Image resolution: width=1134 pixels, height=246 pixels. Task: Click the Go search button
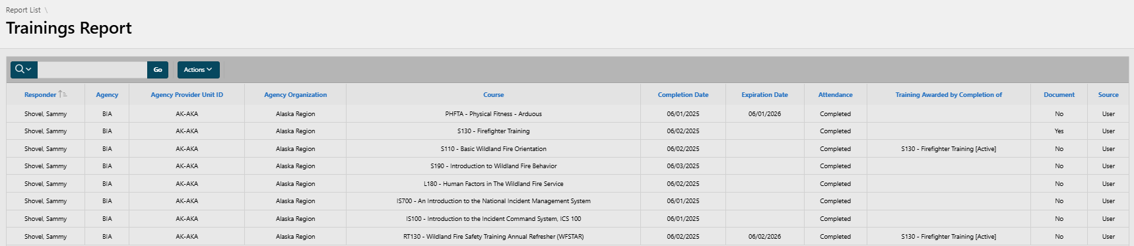coord(158,69)
